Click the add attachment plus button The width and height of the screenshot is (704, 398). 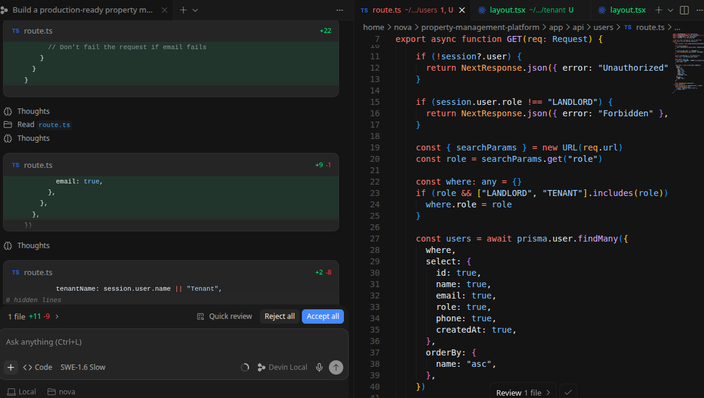coord(11,367)
